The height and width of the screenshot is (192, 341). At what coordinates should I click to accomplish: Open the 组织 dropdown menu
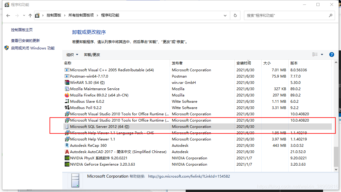pyautogui.click(x=72, y=55)
